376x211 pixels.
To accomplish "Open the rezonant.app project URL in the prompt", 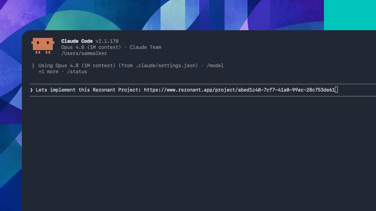I will tap(239, 90).
